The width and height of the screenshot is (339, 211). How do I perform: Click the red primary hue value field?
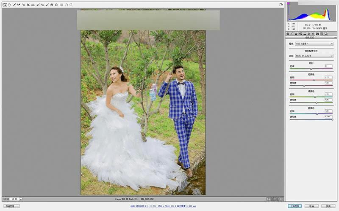click(x=328, y=77)
